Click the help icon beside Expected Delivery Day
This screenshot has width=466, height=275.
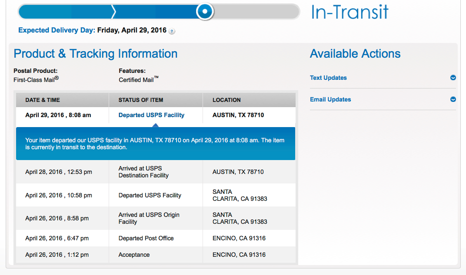click(x=172, y=31)
